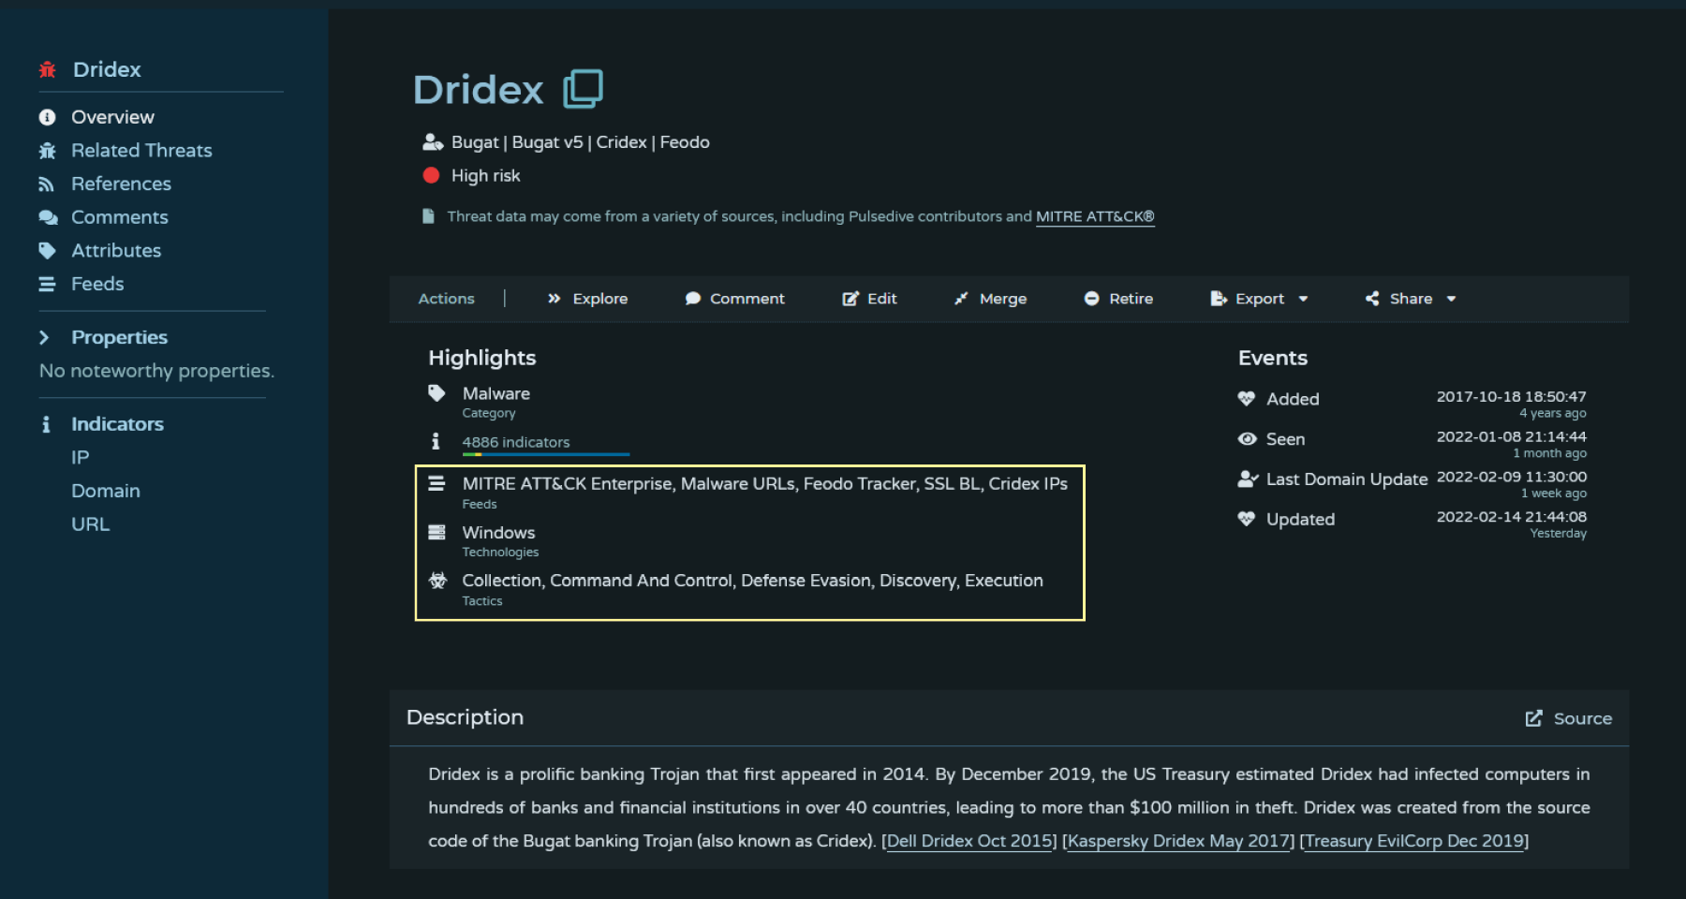
Task: Open the References sidebar item
Action: 121,184
